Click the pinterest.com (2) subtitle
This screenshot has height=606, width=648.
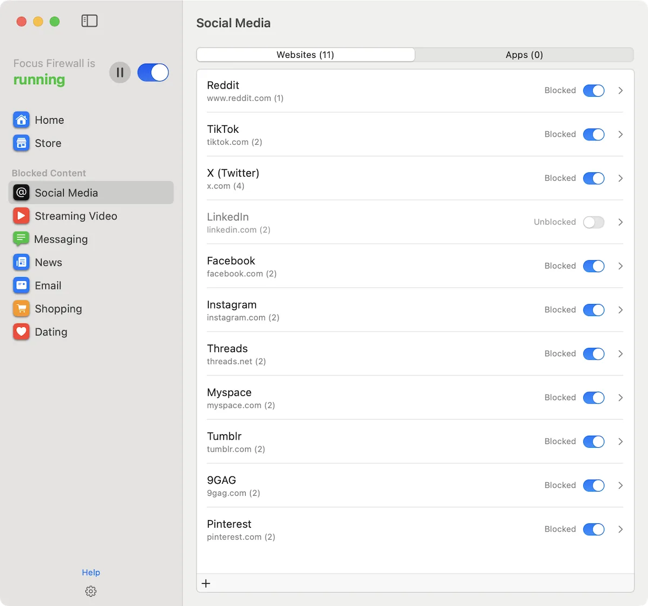[241, 537]
